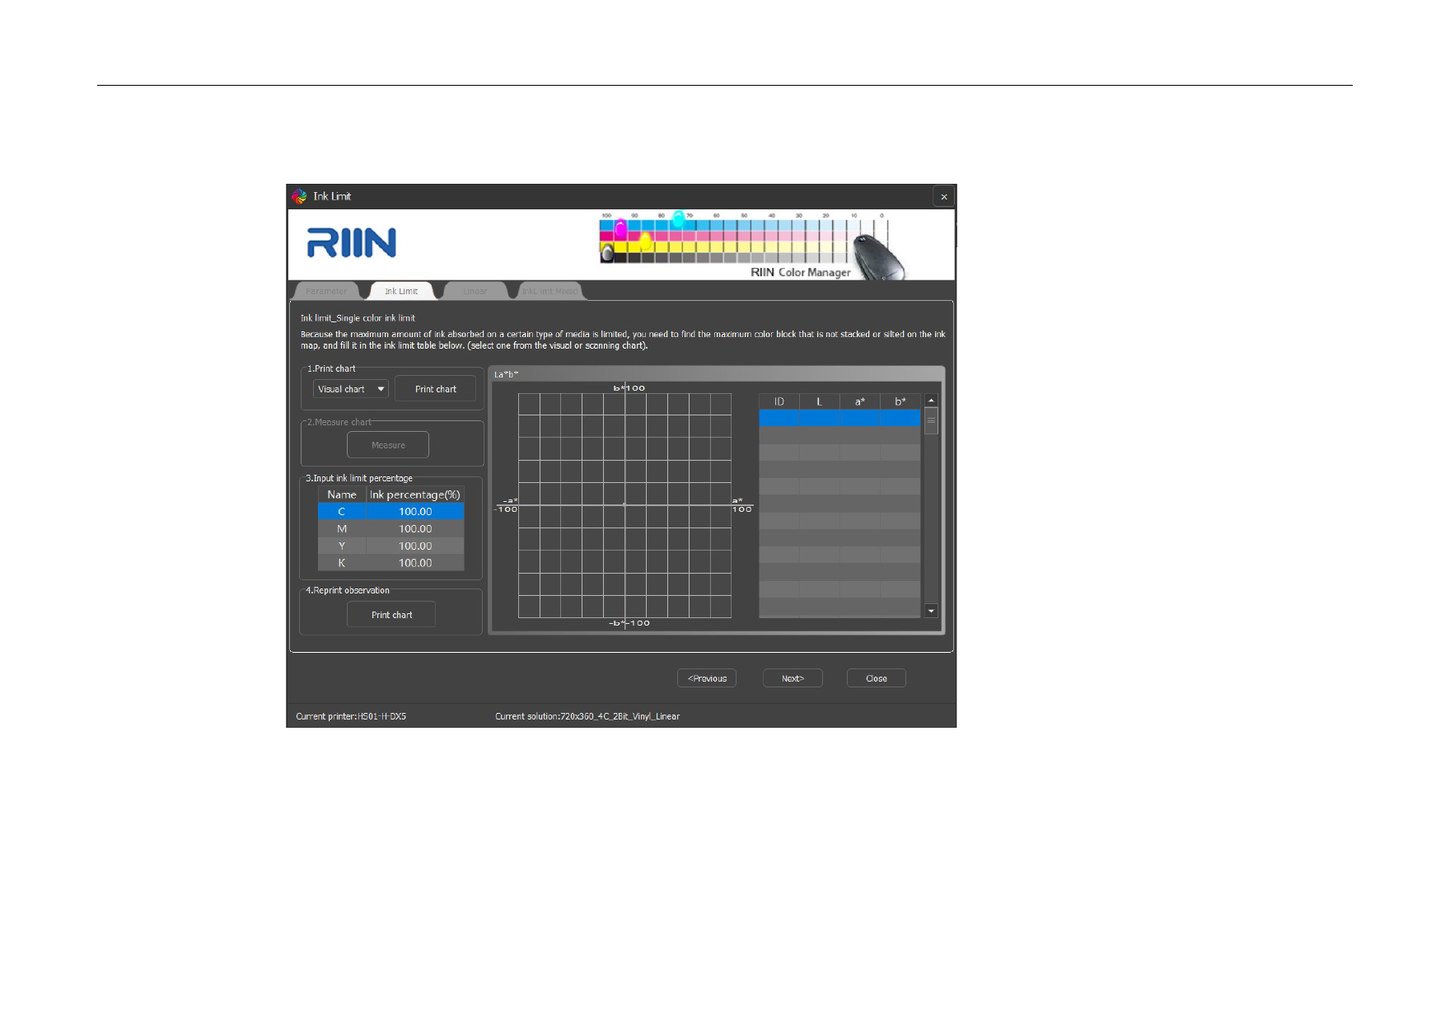Click the K row ink percentage field
This screenshot has width=1445, height=1022.
(x=415, y=563)
